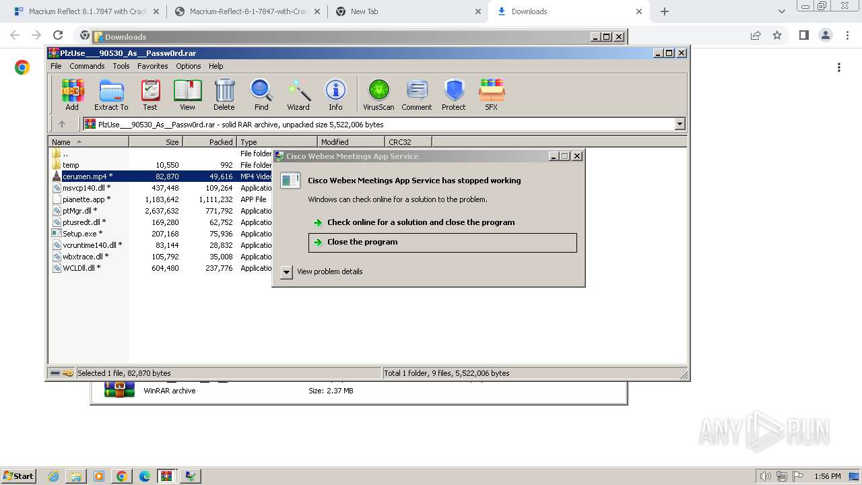The width and height of the screenshot is (862, 485).
Task: Open the Tools menu
Action: (x=121, y=66)
